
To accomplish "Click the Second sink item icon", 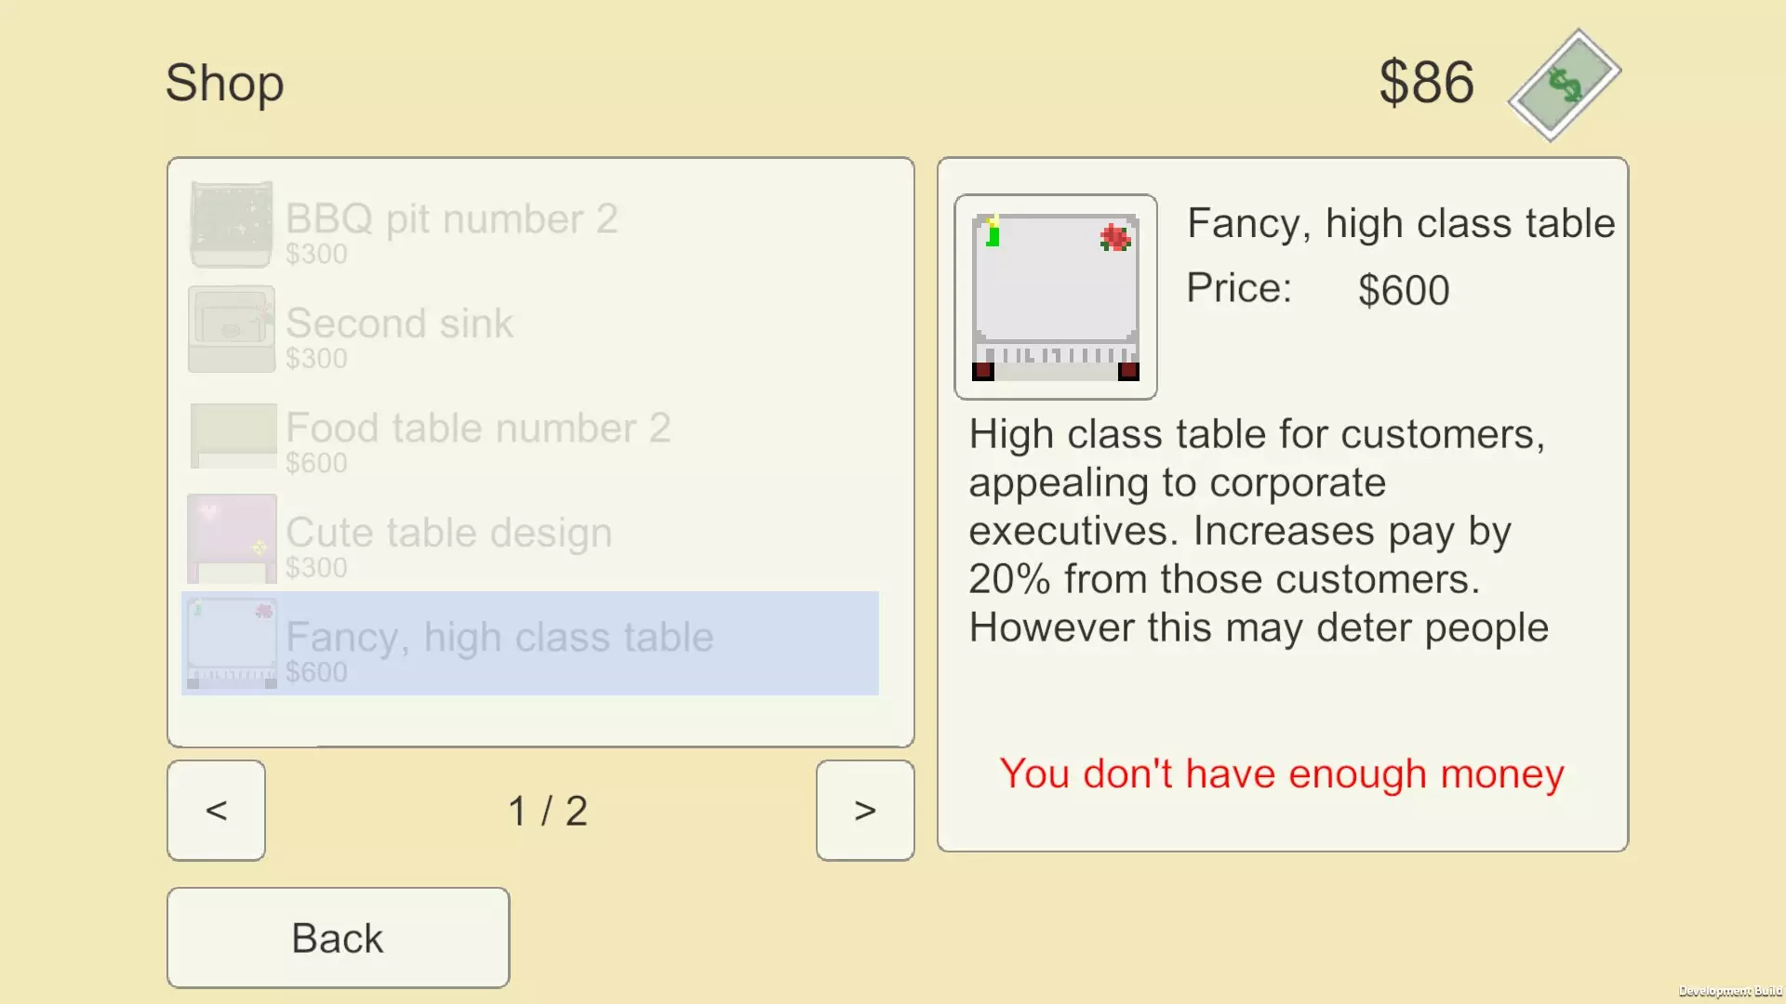I will click(232, 329).
